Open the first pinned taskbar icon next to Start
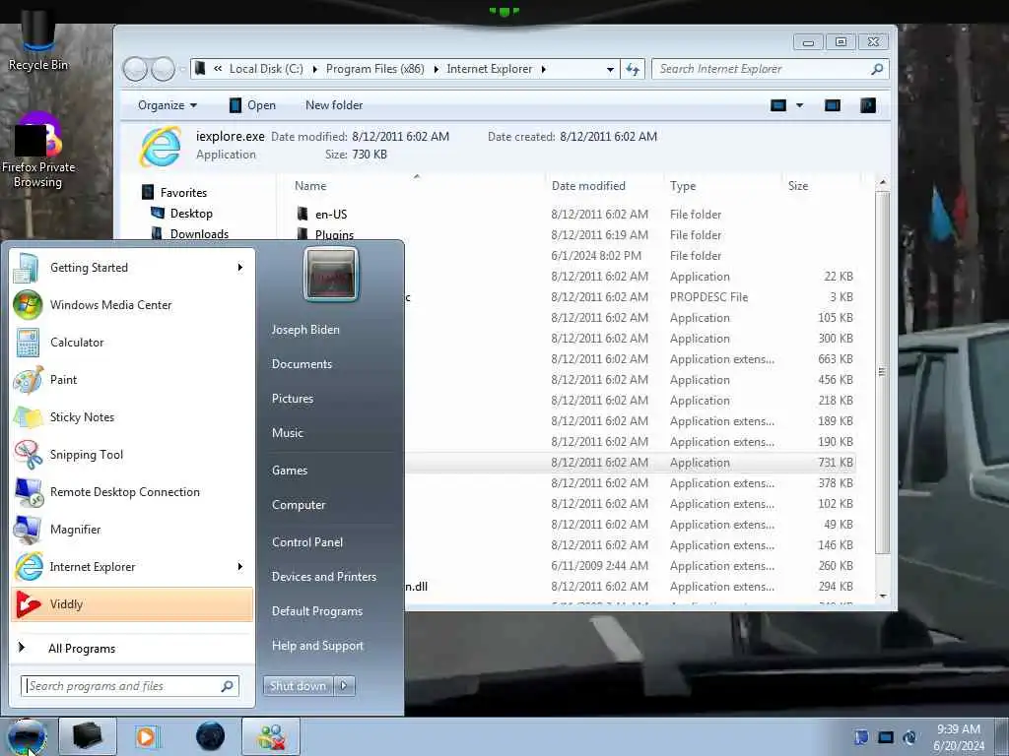The height and width of the screenshot is (756, 1009). (x=88, y=736)
